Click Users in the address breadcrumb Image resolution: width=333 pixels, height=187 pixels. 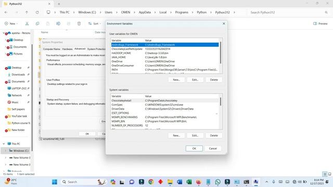(x=109, y=12)
